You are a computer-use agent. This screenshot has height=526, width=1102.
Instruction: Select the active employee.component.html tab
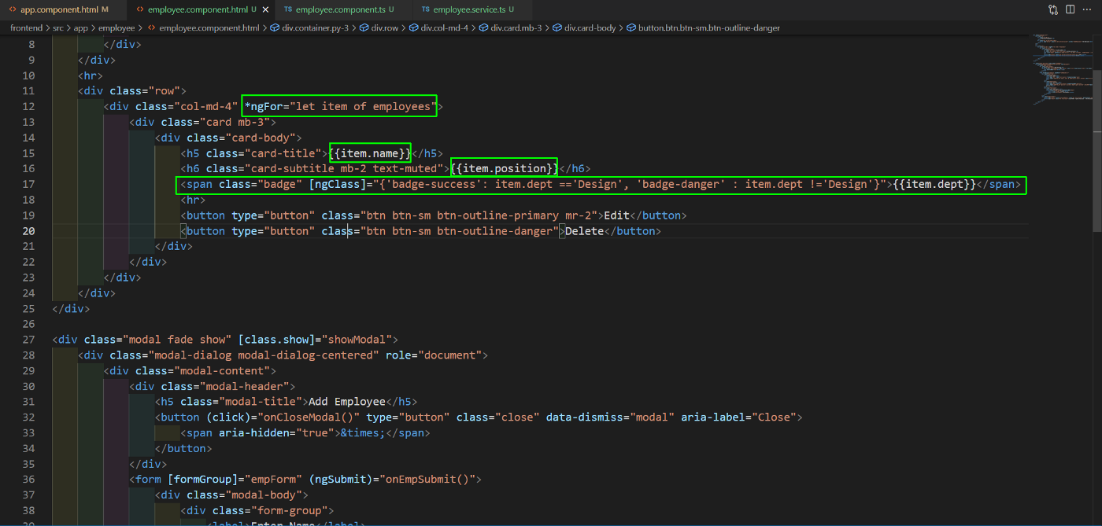pyautogui.click(x=197, y=9)
